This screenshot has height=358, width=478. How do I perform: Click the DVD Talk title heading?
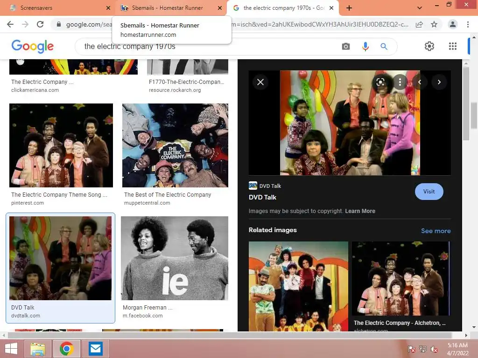[262, 197]
